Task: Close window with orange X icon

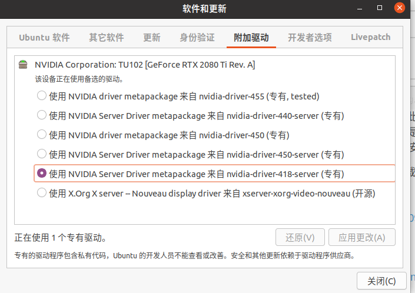Action: (x=399, y=8)
